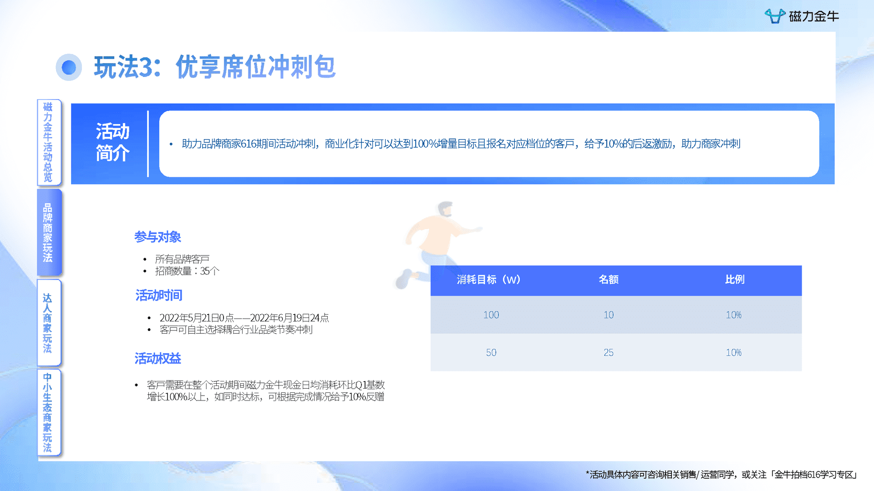Screen dimensions: 874x491
Task: Open the 磁力金牛活动总览 side tab
Action: click(x=49, y=142)
